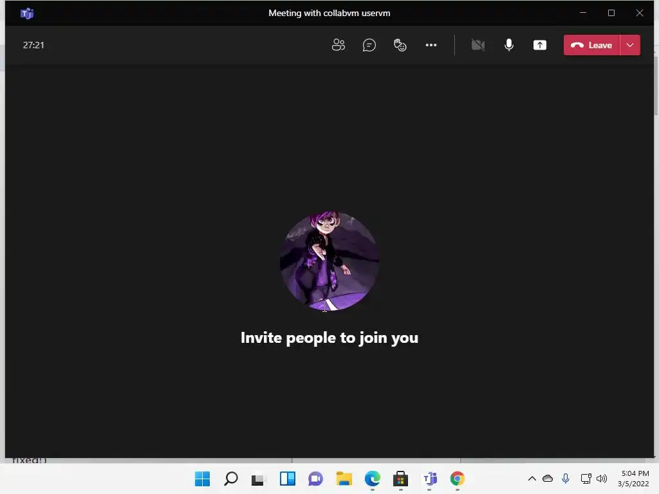Open More actions ellipsis menu
The height and width of the screenshot is (494, 659).
tap(431, 45)
